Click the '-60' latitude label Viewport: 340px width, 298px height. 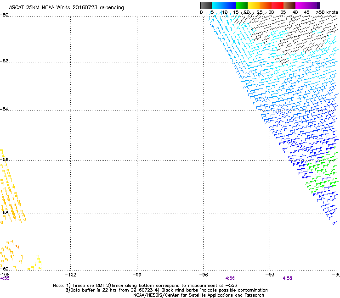(4, 269)
